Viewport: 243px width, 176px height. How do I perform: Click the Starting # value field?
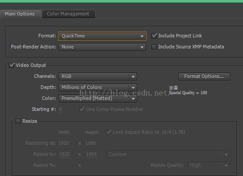pyautogui.click(x=60, y=110)
